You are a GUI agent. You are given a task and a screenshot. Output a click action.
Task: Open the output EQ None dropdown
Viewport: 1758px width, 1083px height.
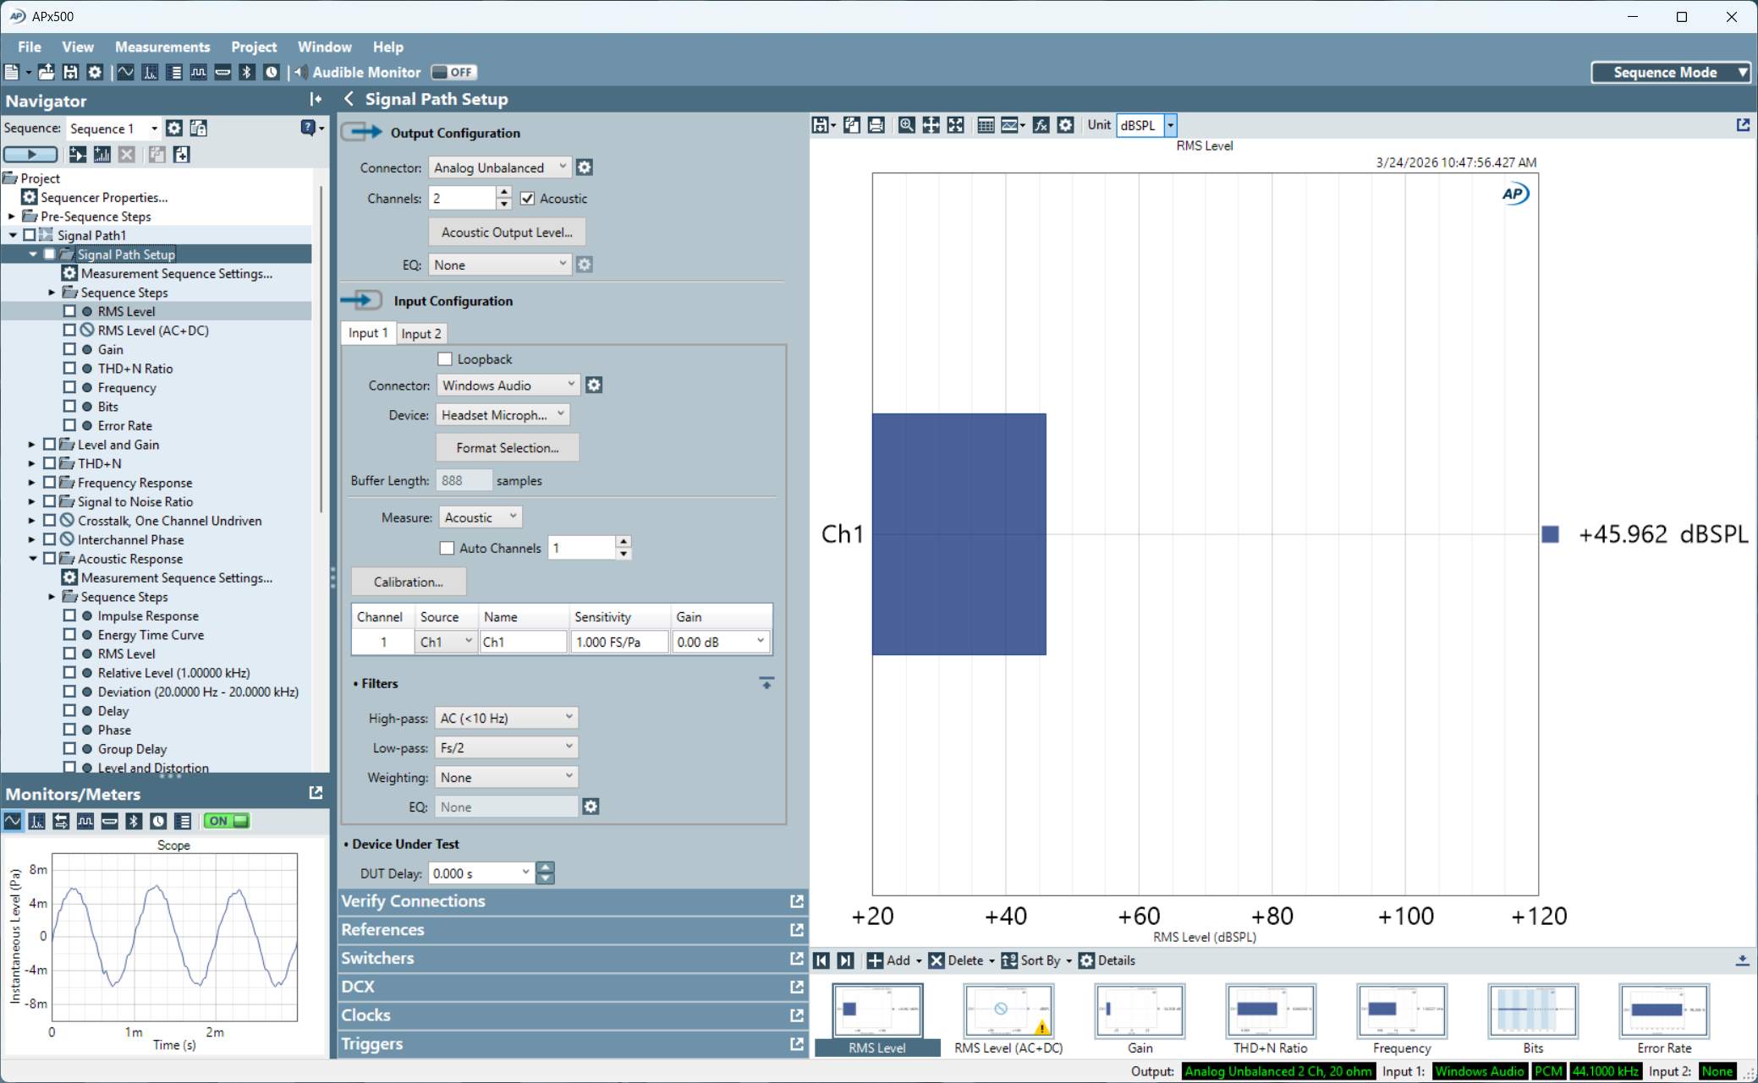pyautogui.click(x=500, y=265)
